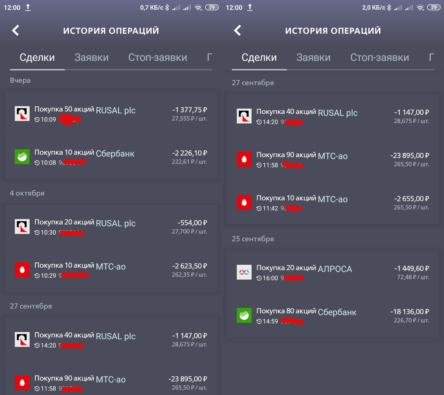
Task: Select Сделки tab on the right screenshot
Action: (x=259, y=57)
